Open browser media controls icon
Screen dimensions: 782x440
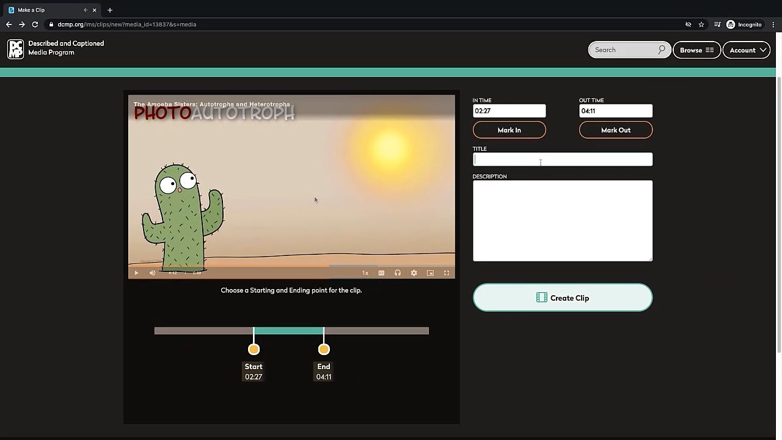click(x=717, y=24)
